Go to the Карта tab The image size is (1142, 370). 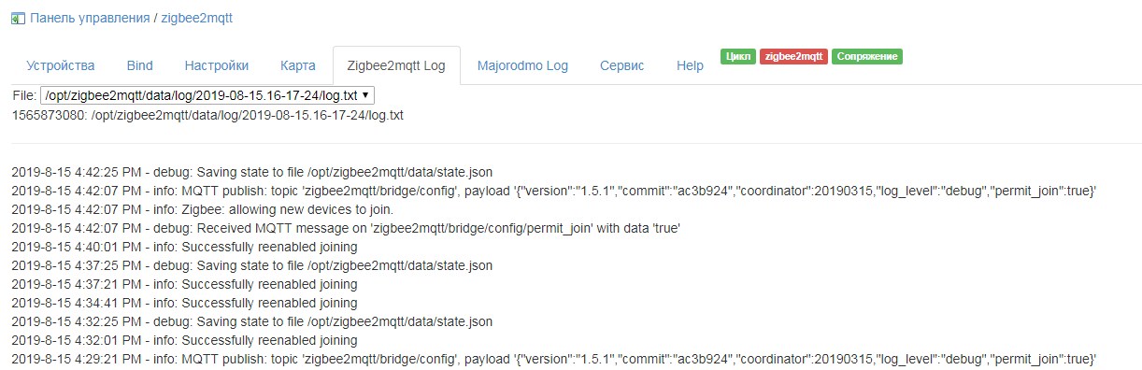(x=298, y=65)
